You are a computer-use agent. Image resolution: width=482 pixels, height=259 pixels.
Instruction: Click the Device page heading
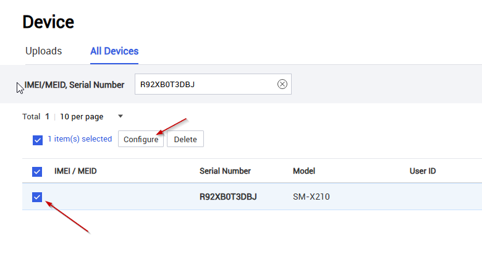click(48, 22)
